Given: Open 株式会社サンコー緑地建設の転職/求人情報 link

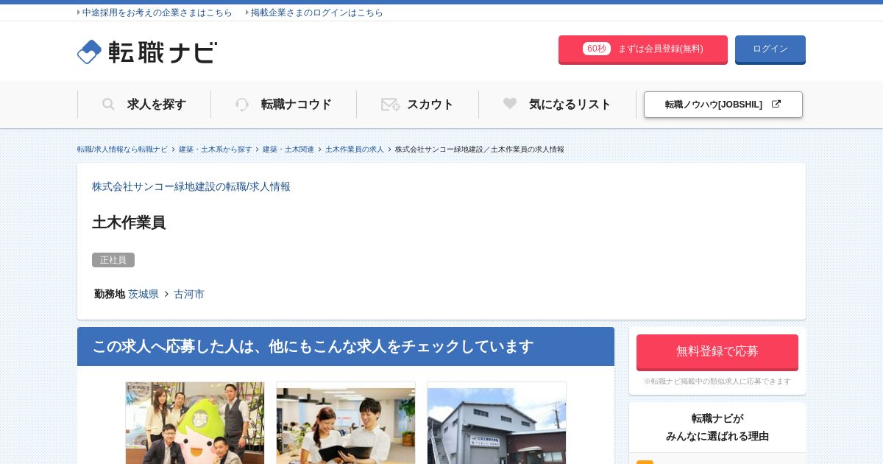Looking at the screenshot, I should pyautogui.click(x=191, y=187).
